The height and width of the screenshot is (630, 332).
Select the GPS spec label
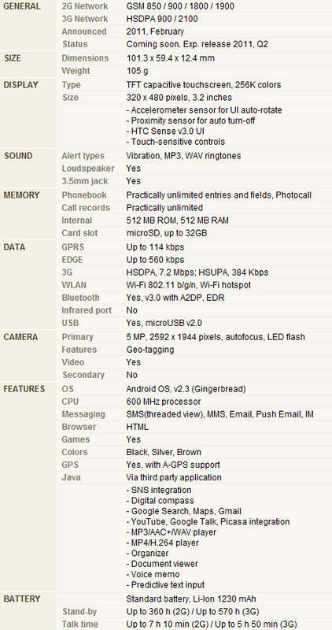[x=70, y=465]
